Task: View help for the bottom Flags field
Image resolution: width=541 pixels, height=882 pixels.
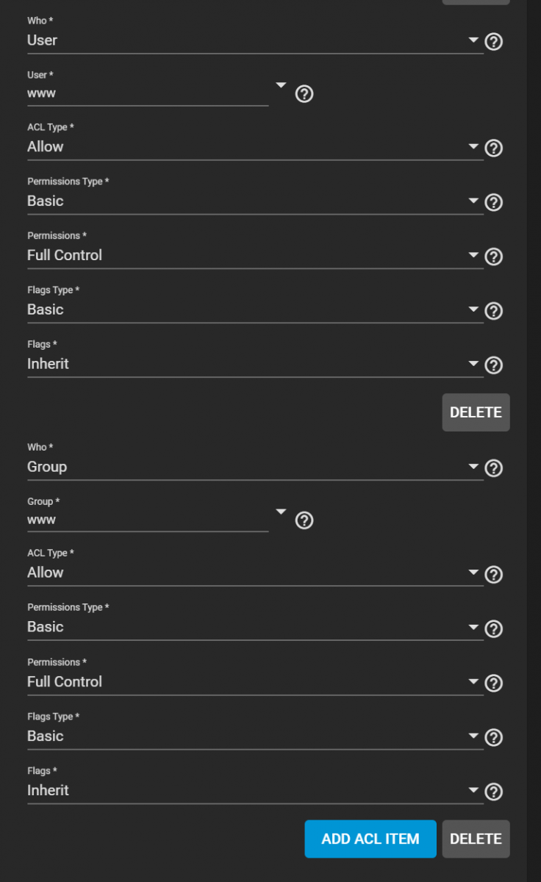Action: 494,792
